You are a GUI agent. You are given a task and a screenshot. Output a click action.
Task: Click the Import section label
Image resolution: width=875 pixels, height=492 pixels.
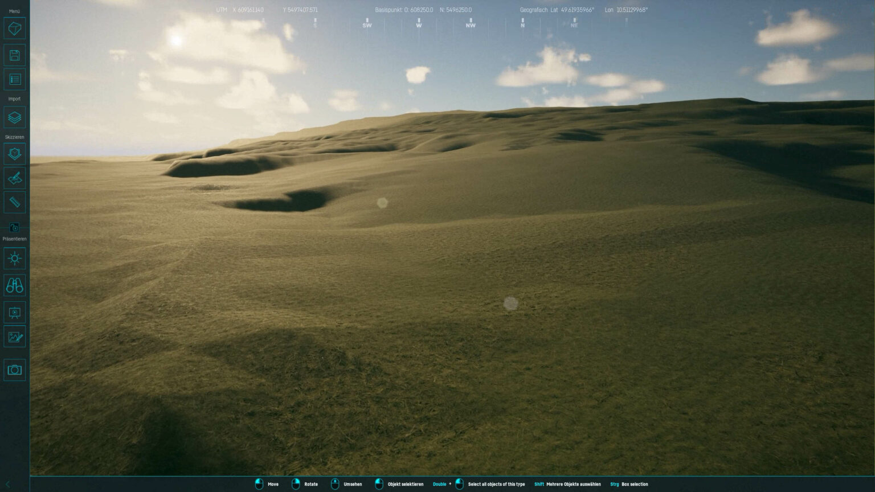click(15, 99)
